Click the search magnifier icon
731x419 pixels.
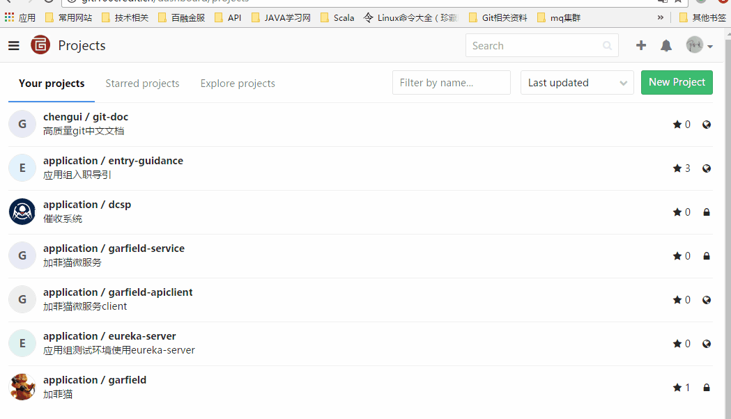click(x=607, y=46)
